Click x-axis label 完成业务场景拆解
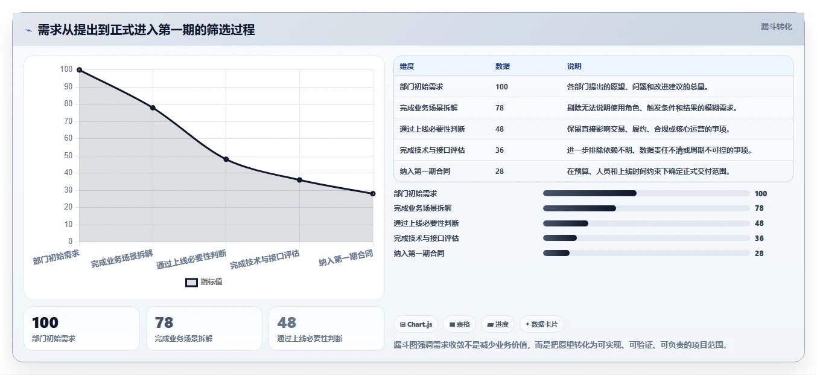 122,258
